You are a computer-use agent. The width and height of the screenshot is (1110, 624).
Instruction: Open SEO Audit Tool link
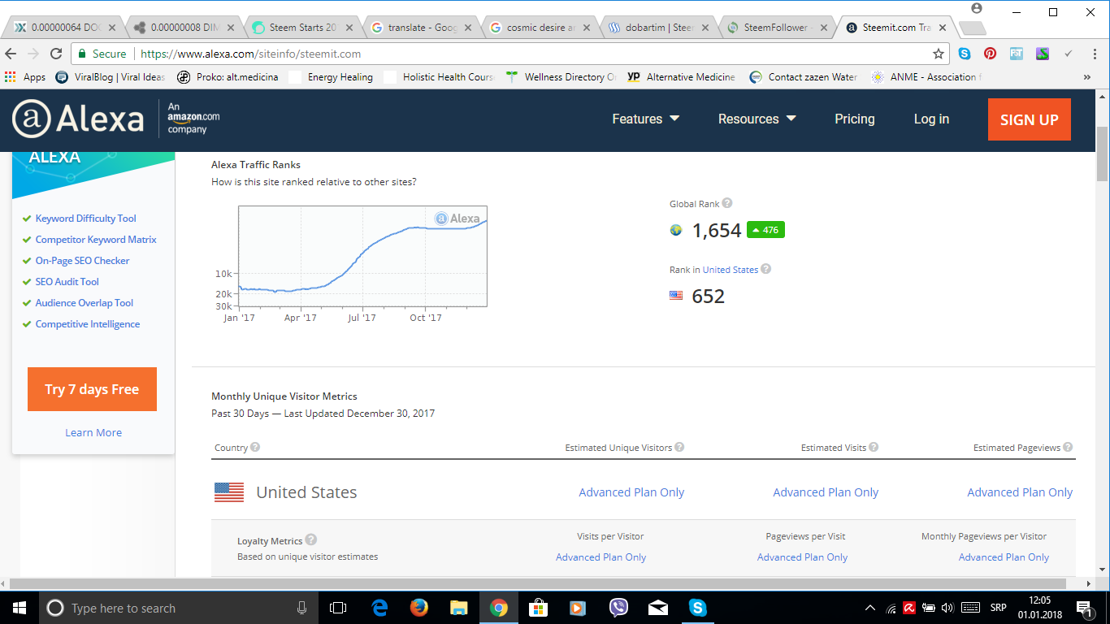click(67, 282)
